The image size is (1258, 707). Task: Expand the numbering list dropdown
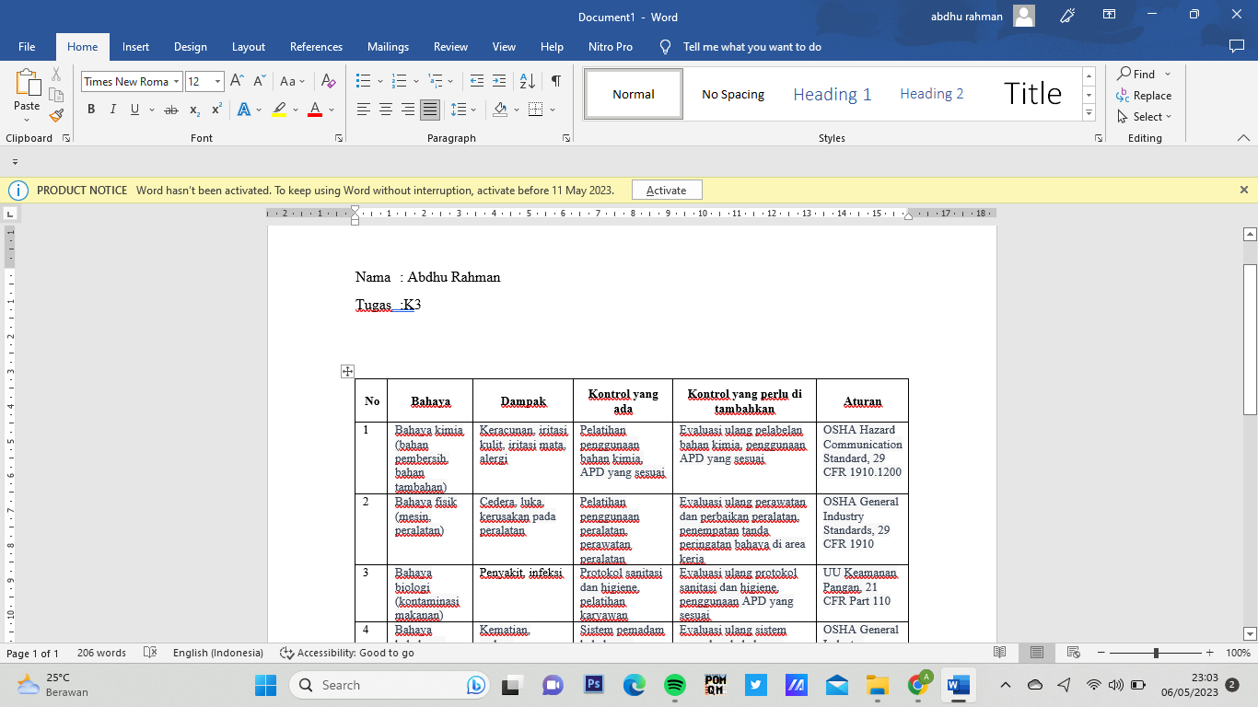(416, 81)
